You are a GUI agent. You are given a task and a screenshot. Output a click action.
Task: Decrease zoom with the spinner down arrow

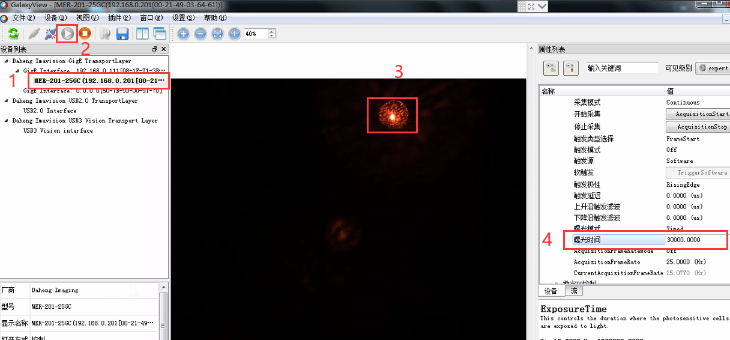click(272, 37)
